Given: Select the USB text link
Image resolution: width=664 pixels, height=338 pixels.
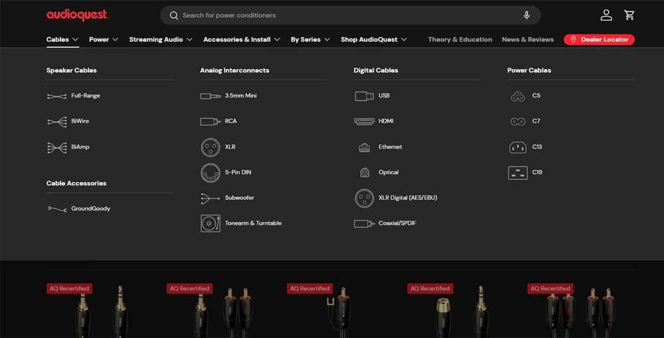Looking at the screenshot, I should pos(384,95).
